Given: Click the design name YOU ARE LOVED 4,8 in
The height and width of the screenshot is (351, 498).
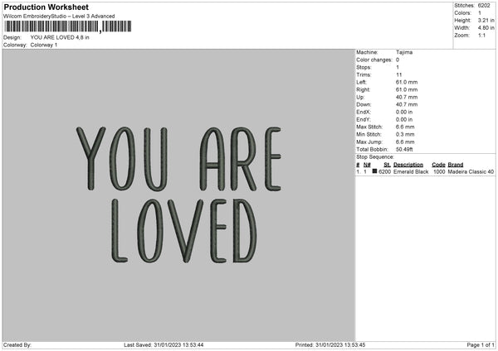Looking at the screenshot, I should [60, 37].
